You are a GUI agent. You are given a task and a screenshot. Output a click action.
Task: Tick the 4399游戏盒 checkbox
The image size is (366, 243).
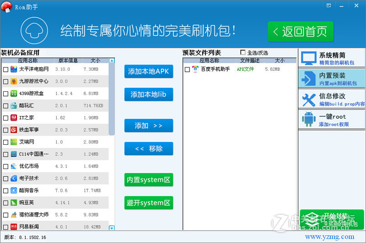pos(5,94)
